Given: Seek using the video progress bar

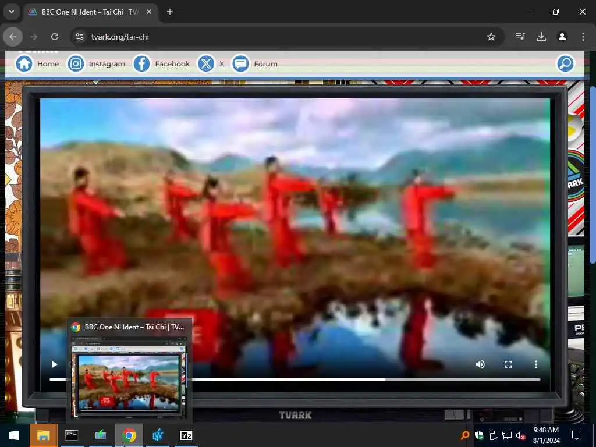Looking at the screenshot, I should 295,379.
